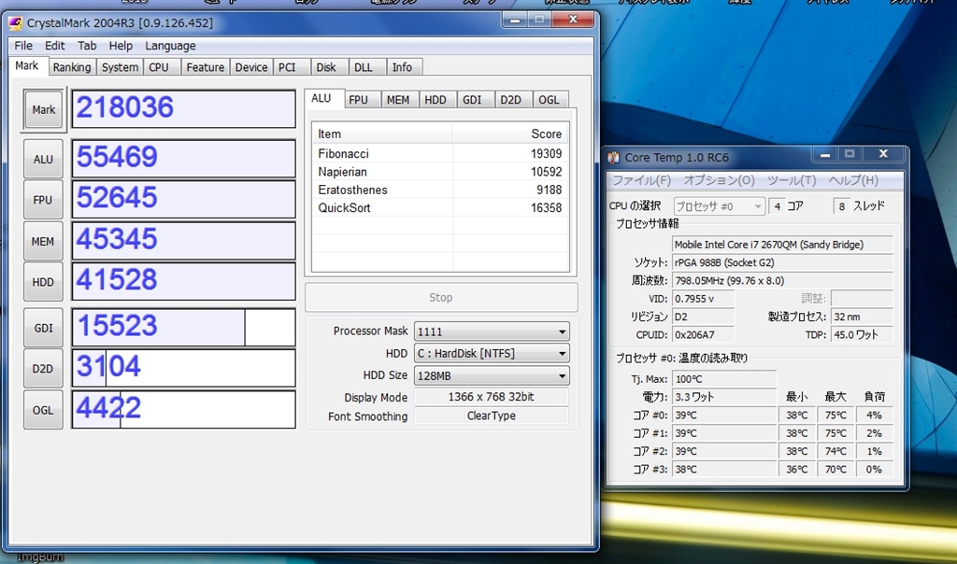Run the D2D benchmark button
Image resolution: width=957 pixels, height=564 pixels.
[43, 369]
